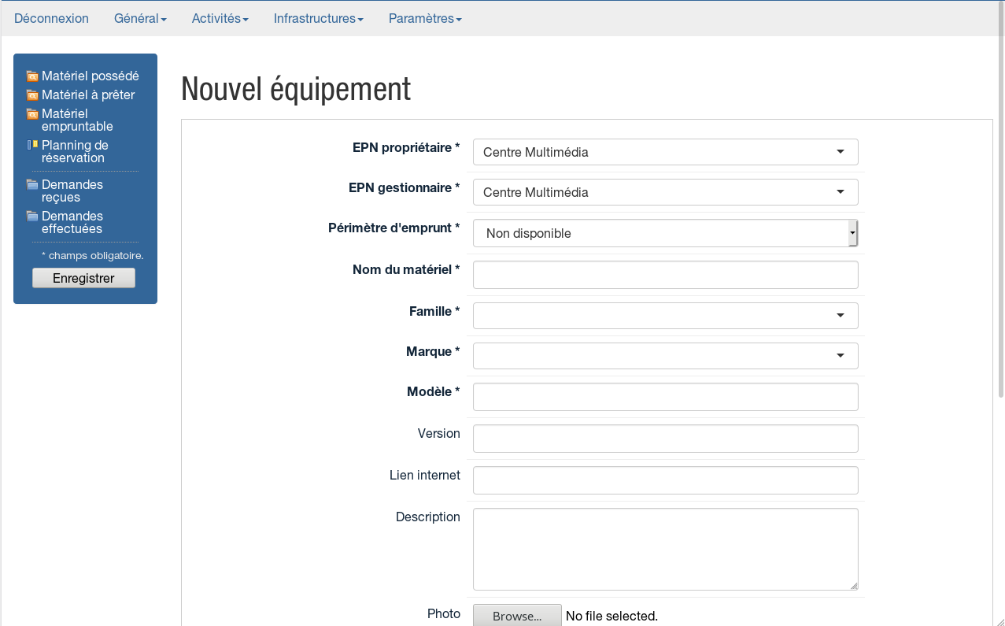Viewport: 1005px width, 626px height.
Task: Focus the Nom du matériel field
Action: pyautogui.click(x=665, y=275)
